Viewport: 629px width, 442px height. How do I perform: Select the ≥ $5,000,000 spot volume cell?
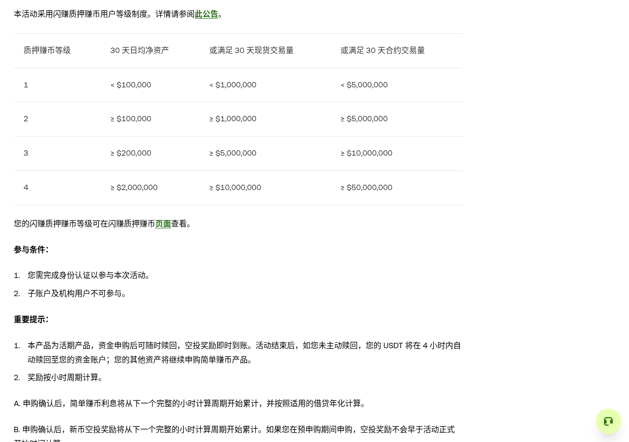233,153
